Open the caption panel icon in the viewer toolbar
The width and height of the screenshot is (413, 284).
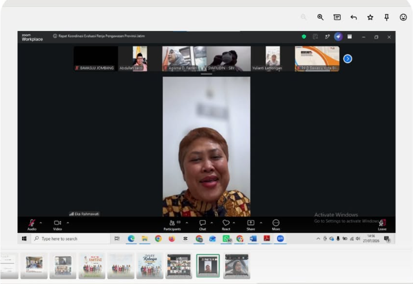click(x=337, y=17)
